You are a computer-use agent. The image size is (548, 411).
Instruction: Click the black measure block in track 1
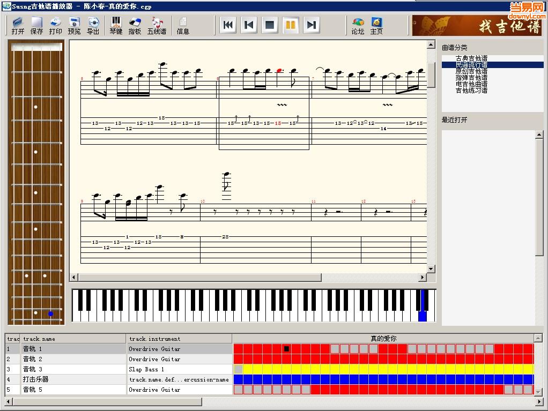287,349
